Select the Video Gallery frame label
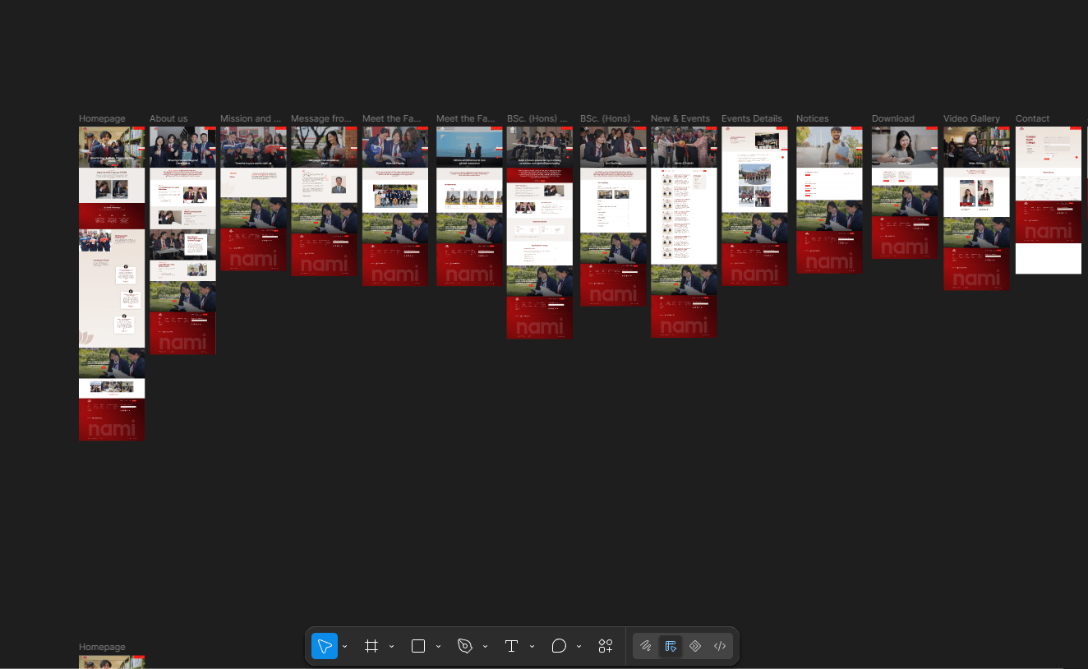The height and width of the screenshot is (669, 1088). point(971,118)
